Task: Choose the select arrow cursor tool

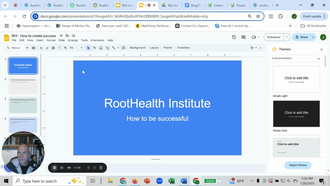Action: (x=88, y=48)
